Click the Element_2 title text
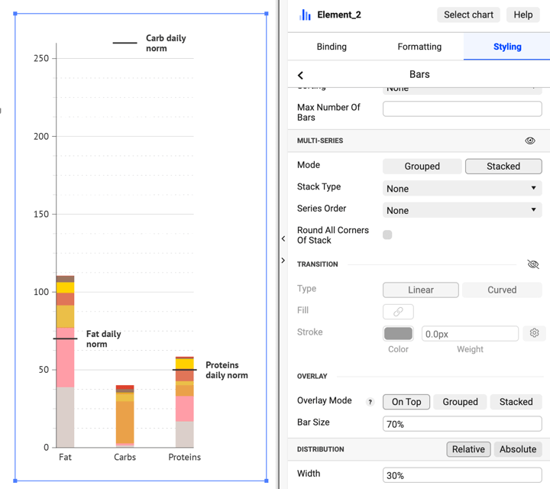The width and height of the screenshot is (550, 489). click(339, 15)
